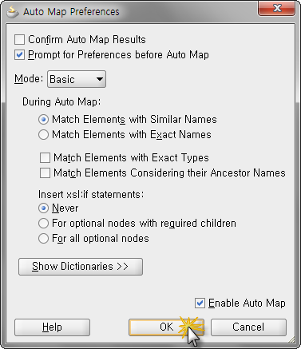Close the Auto Map Preferences window
301x349 pixels.
[277, 8]
